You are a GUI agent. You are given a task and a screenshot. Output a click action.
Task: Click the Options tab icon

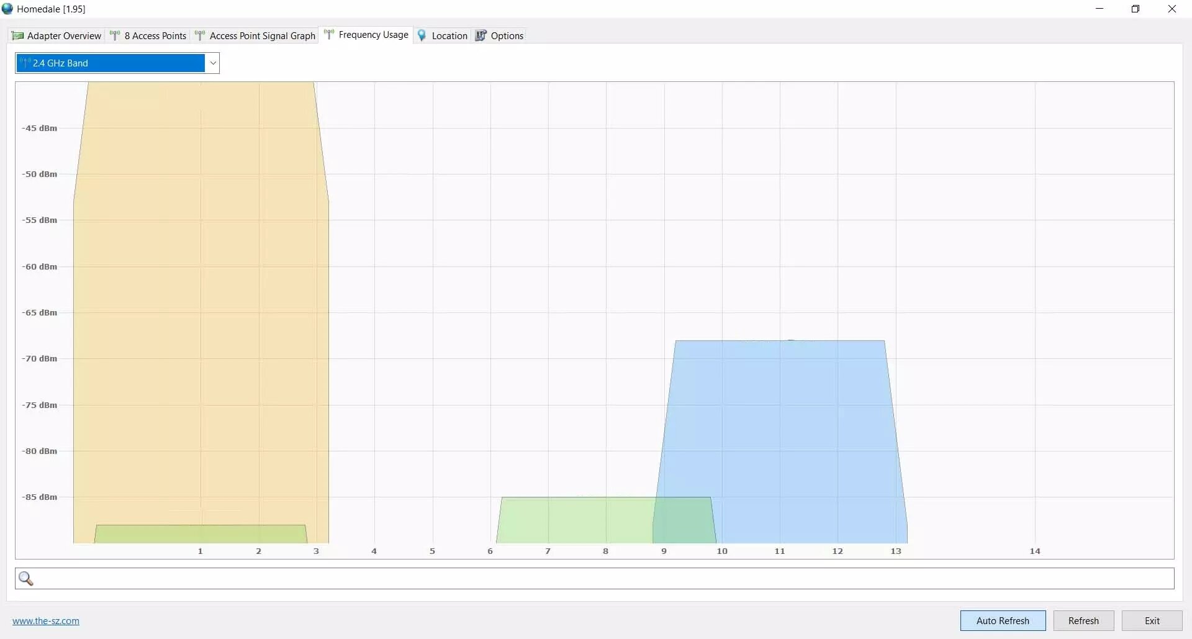tap(481, 35)
